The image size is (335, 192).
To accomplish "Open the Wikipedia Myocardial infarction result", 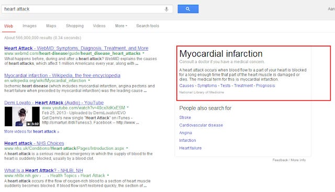I will 62,75.
